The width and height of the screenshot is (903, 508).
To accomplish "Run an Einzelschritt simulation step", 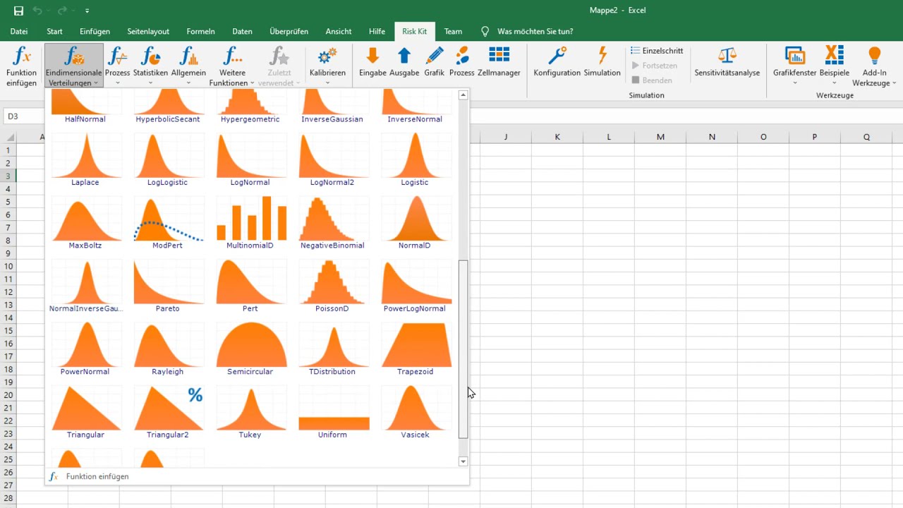I will [657, 51].
